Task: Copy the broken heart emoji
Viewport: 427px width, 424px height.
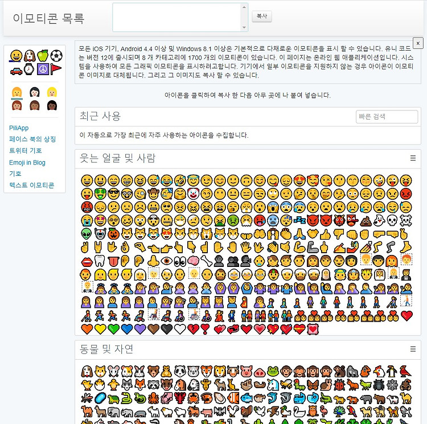Action: pyautogui.click(x=194, y=330)
